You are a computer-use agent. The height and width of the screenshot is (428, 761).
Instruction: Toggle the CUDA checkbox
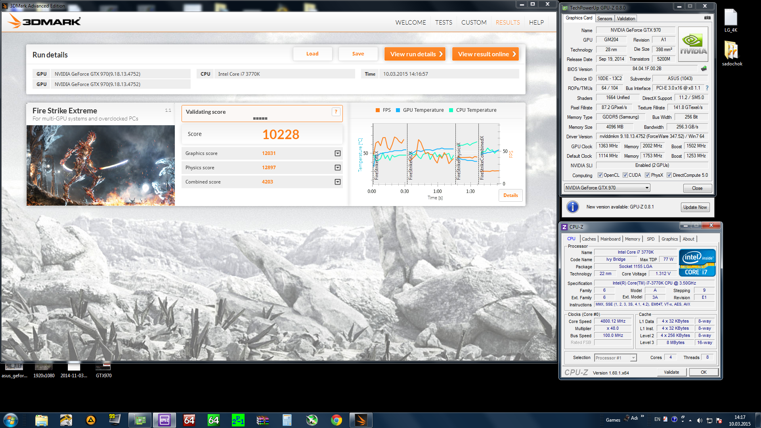tap(625, 175)
